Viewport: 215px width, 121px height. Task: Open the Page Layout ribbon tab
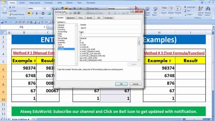pos(35,3)
